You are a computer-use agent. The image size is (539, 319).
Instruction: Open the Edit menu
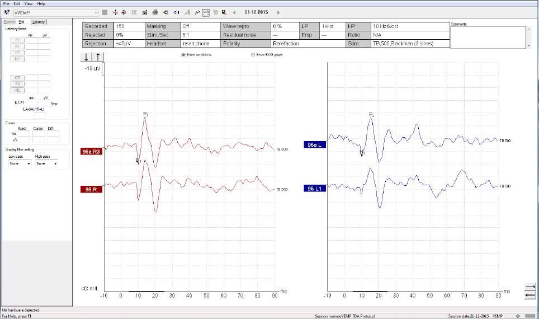(x=17, y=3)
